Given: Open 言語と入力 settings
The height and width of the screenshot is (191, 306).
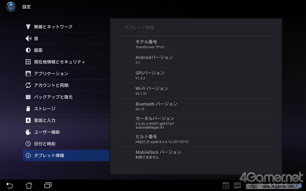Looking at the screenshot, I should click(66, 120).
